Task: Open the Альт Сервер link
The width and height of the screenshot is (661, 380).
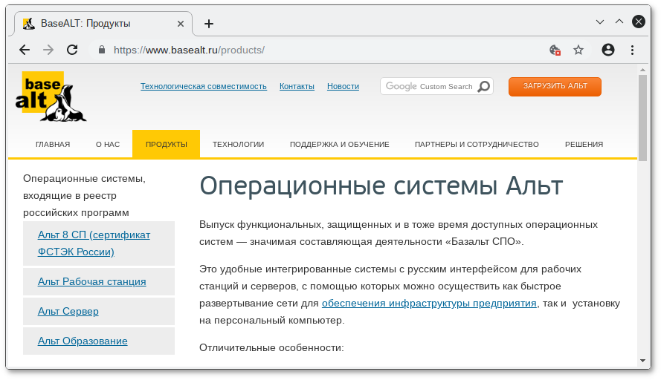Action: [68, 312]
